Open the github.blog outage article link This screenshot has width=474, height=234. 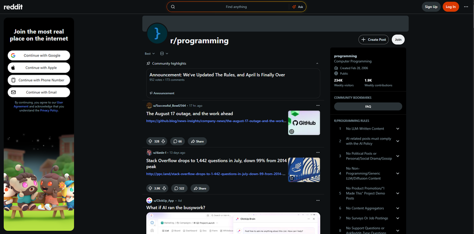(216, 121)
